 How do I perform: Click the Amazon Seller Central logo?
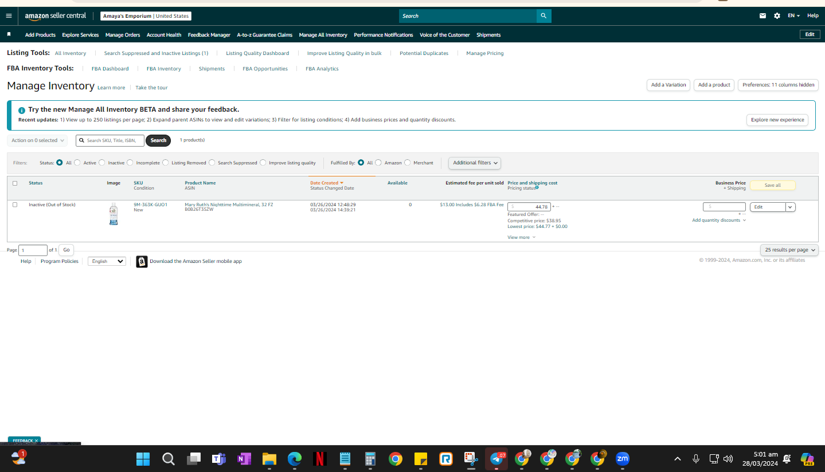tap(56, 16)
